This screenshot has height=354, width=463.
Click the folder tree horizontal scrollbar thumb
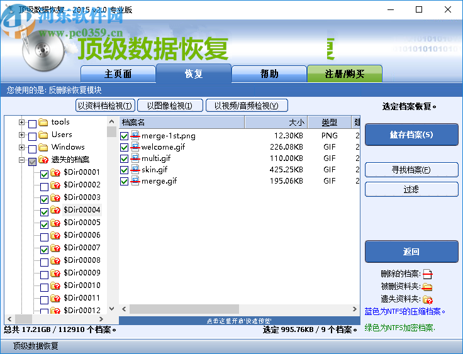[24, 319]
